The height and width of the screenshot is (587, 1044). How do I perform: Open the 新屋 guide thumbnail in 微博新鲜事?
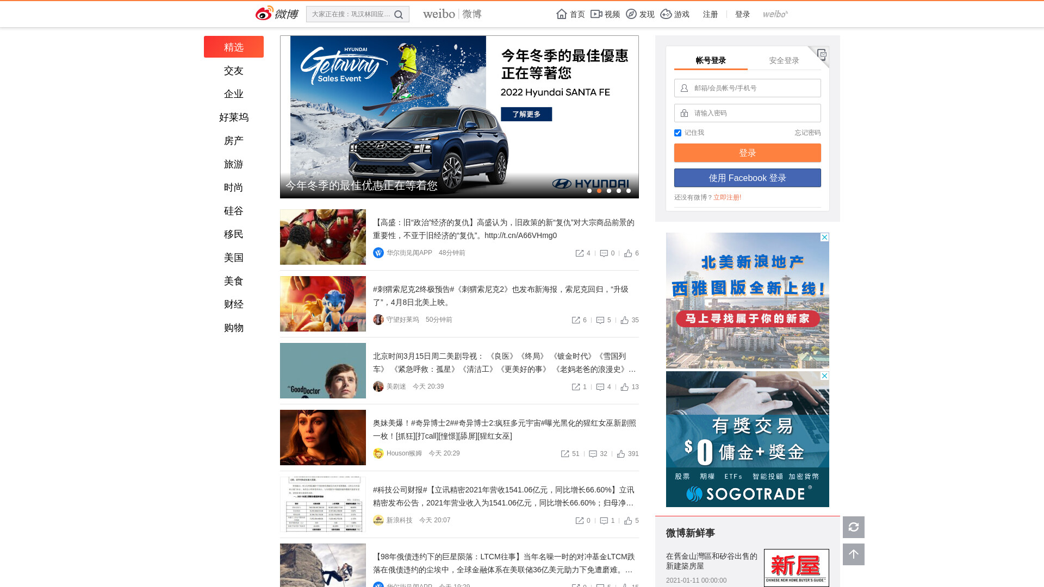pos(797,567)
